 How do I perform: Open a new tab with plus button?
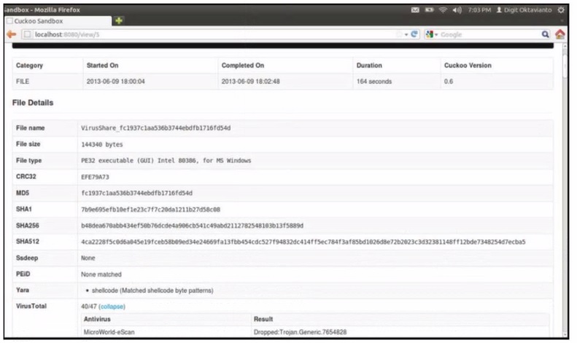click(119, 20)
